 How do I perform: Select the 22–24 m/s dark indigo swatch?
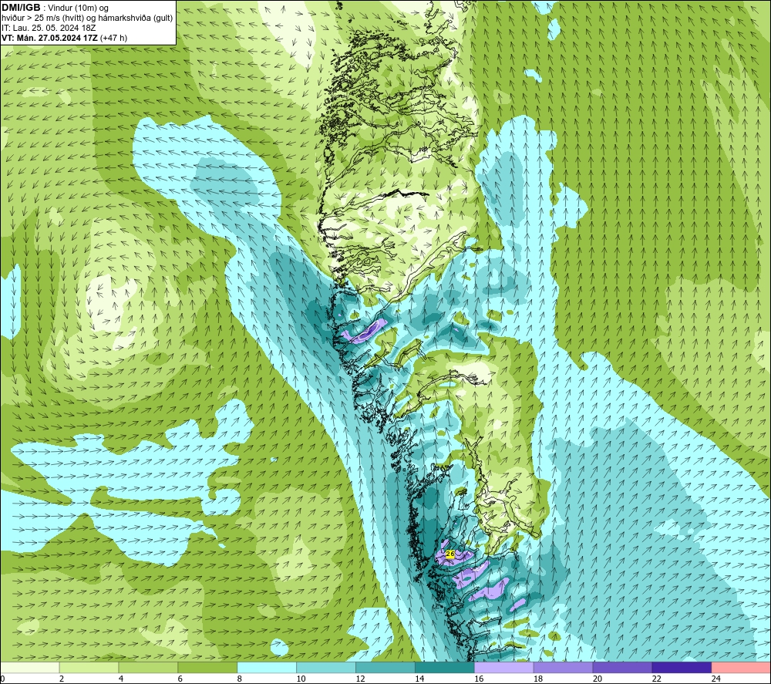point(682,667)
